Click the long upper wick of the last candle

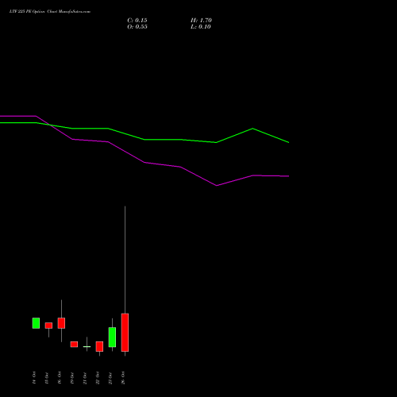(125, 260)
